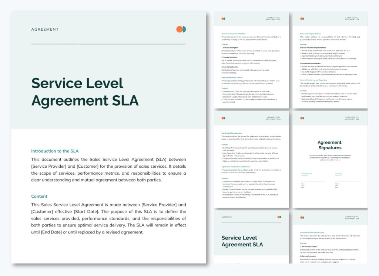Click the "Agreement Termination and Review" heading
The width and height of the screenshot is (379, 276).
pos(236,167)
